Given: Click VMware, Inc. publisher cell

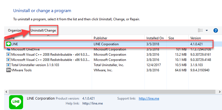Looking at the screenshot, I should (x=103, y=70).
